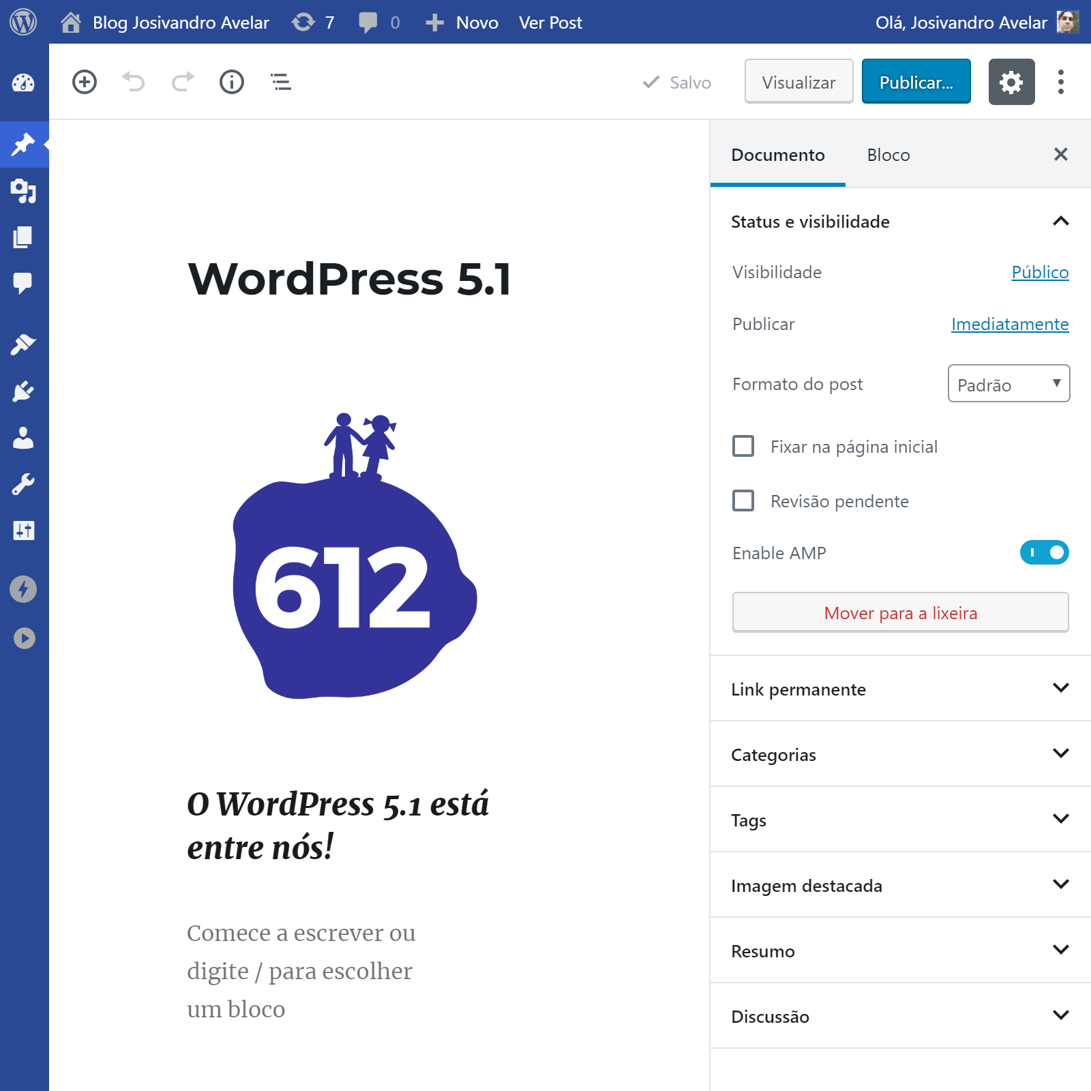Open the site home icon link

(x=71, y=23)
